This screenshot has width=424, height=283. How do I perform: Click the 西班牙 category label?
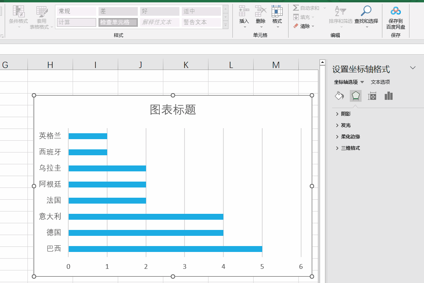[x=50, y=152]
